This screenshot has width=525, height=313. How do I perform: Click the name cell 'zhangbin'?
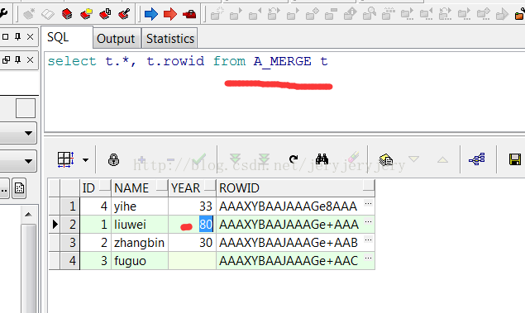tap(140, 243)
